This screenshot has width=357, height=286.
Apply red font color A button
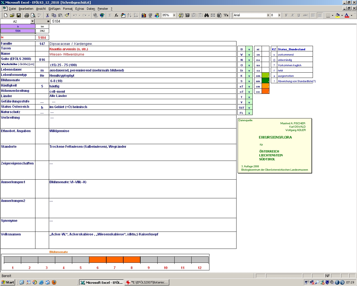point(347,15)
